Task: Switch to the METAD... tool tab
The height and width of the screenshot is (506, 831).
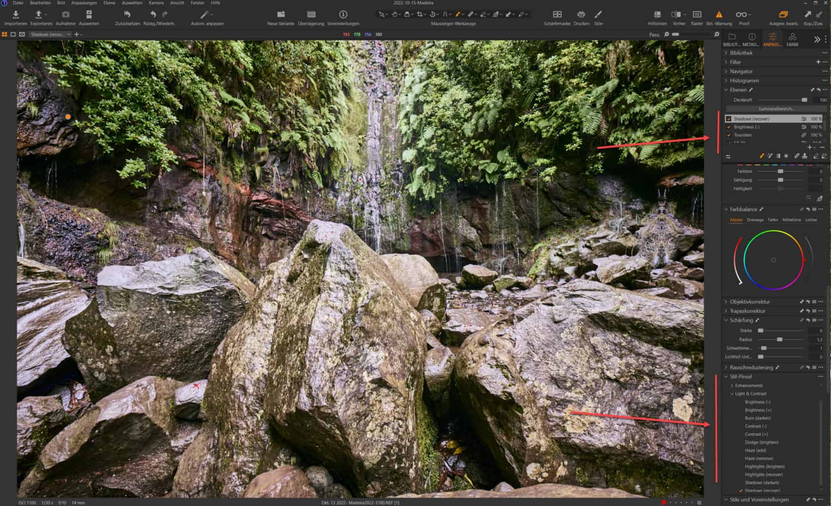Action: (751, 40)
